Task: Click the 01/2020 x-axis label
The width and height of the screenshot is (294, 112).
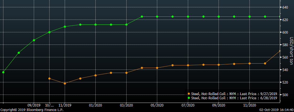Action: click(95, 105)
